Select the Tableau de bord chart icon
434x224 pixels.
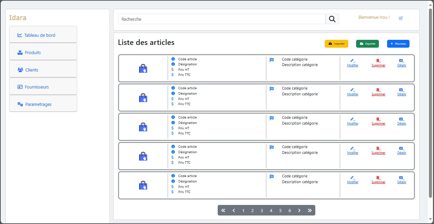[20, 35]
